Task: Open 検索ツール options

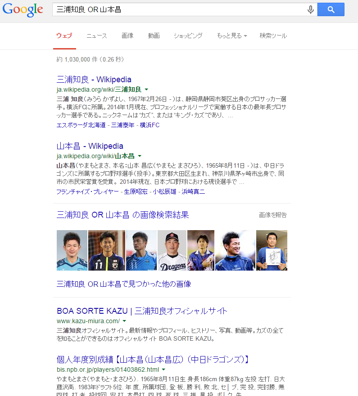Action: pyautogui.click(x=273, y=36)
